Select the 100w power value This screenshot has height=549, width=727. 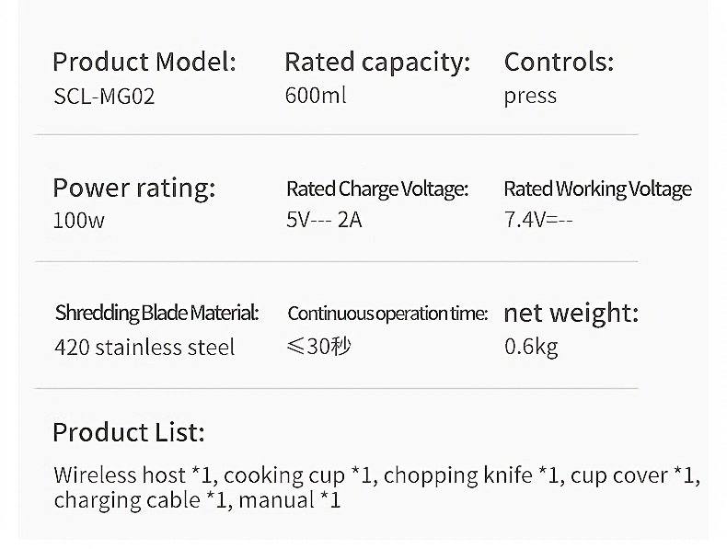click(x=79, y=220)
